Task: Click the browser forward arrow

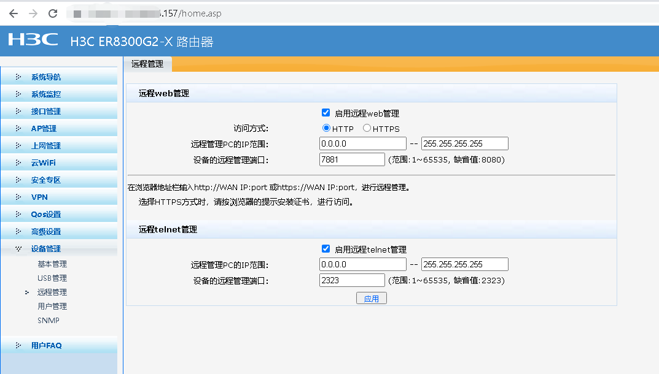Action: point(33,13)
